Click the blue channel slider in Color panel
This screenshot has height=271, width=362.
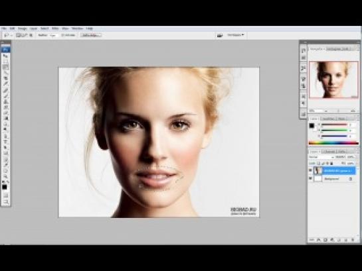(334, 136)
